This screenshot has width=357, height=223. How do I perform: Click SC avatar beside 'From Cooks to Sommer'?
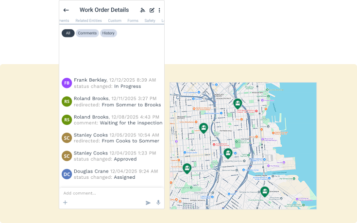(x=67, y=138)
